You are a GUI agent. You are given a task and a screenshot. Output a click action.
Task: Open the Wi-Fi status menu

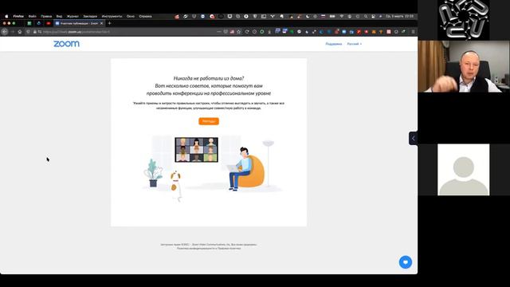pos(342,16)
